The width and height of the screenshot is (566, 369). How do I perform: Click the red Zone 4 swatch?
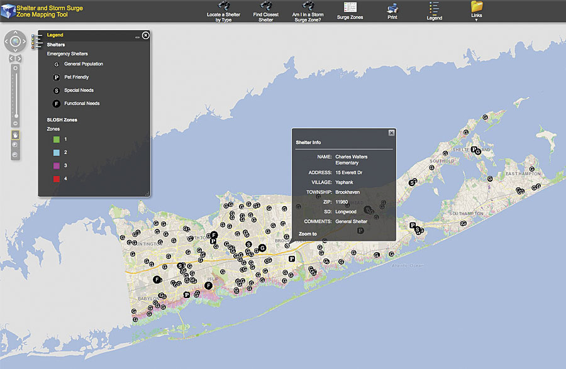point(57,179)
